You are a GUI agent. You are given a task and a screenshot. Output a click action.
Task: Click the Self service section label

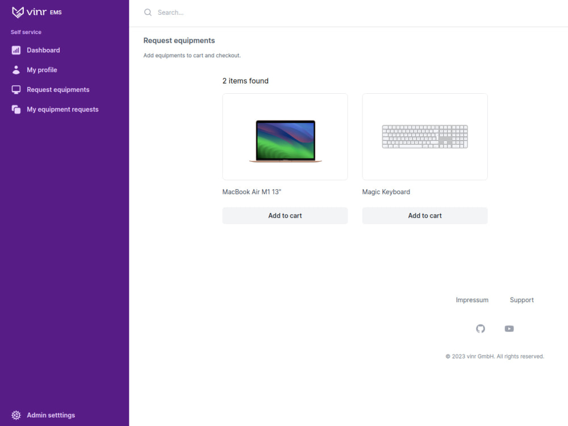pos(26,32)
